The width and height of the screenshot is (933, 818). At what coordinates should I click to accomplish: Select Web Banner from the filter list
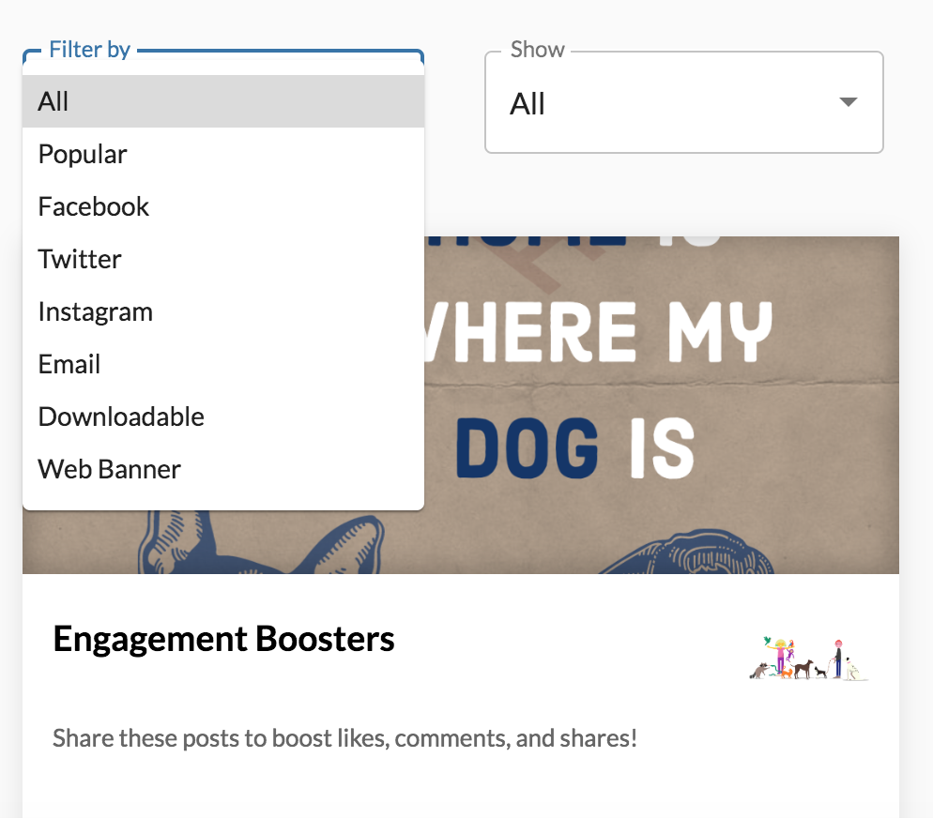click(223, 469)
